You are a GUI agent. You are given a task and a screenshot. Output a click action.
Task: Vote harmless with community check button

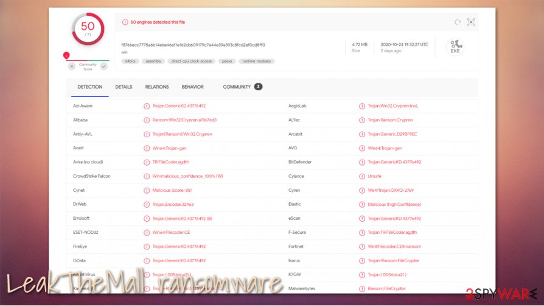point(103,66)
